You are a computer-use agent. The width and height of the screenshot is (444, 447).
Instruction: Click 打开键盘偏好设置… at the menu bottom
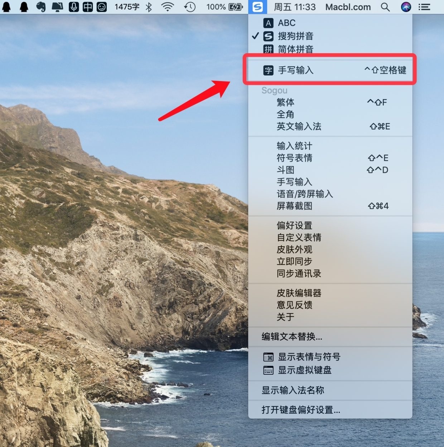pos(301,410)
